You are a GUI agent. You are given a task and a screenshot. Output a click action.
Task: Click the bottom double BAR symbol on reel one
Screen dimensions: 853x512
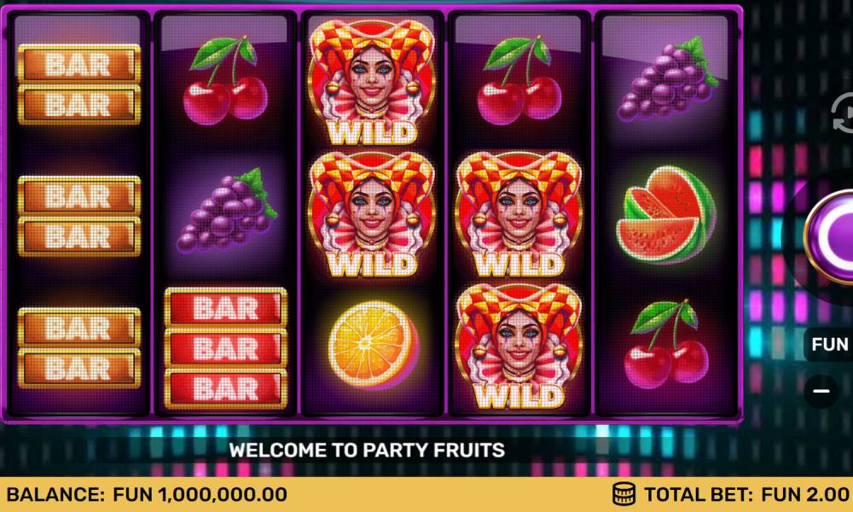(79, 348)
